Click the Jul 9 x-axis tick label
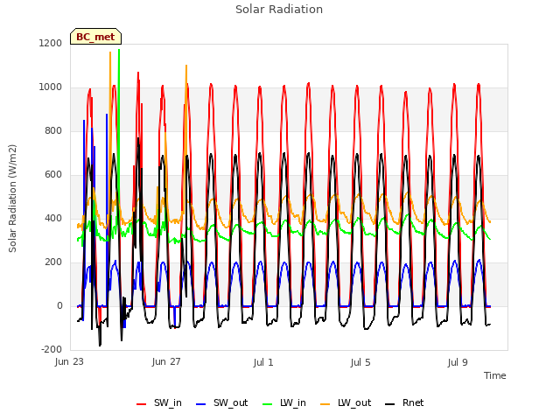Screen dimensions: 560x420 [x=458, y=362]
